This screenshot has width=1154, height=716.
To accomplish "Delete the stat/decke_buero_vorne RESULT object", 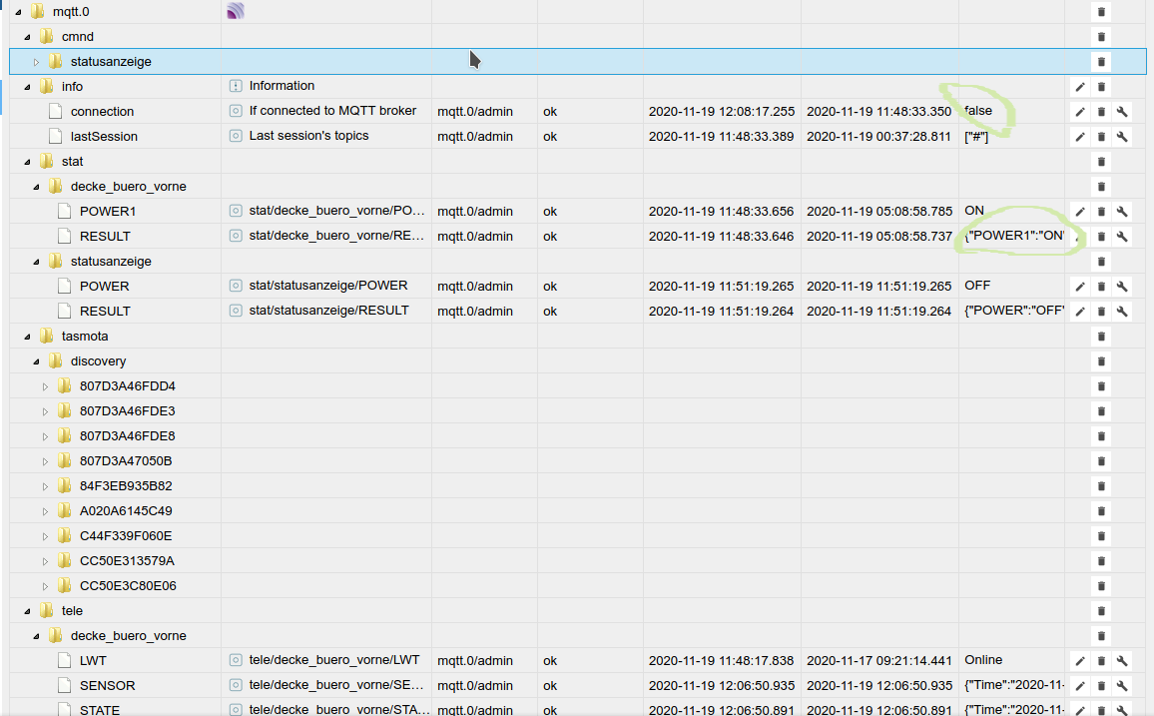I will pos(1101,237).
